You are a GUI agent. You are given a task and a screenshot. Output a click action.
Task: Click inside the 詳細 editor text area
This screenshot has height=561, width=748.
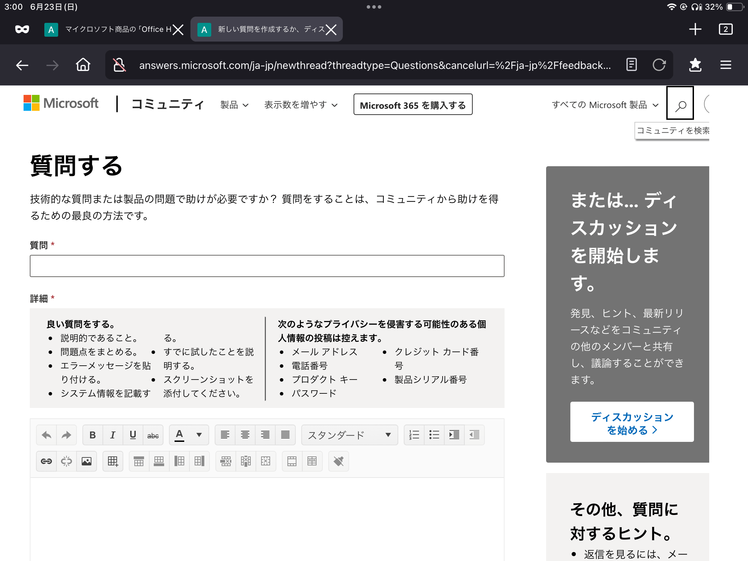[x=267, y=519]
